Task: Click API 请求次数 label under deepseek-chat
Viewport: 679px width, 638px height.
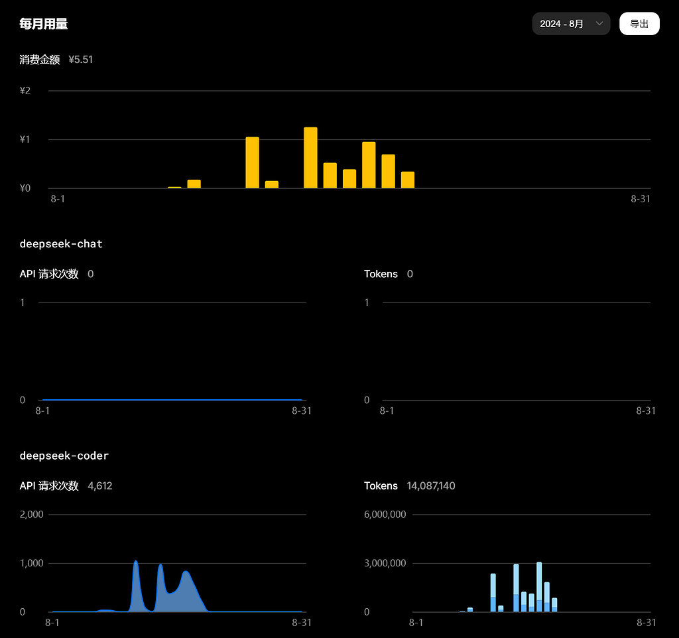Action: tap(49, 274)
